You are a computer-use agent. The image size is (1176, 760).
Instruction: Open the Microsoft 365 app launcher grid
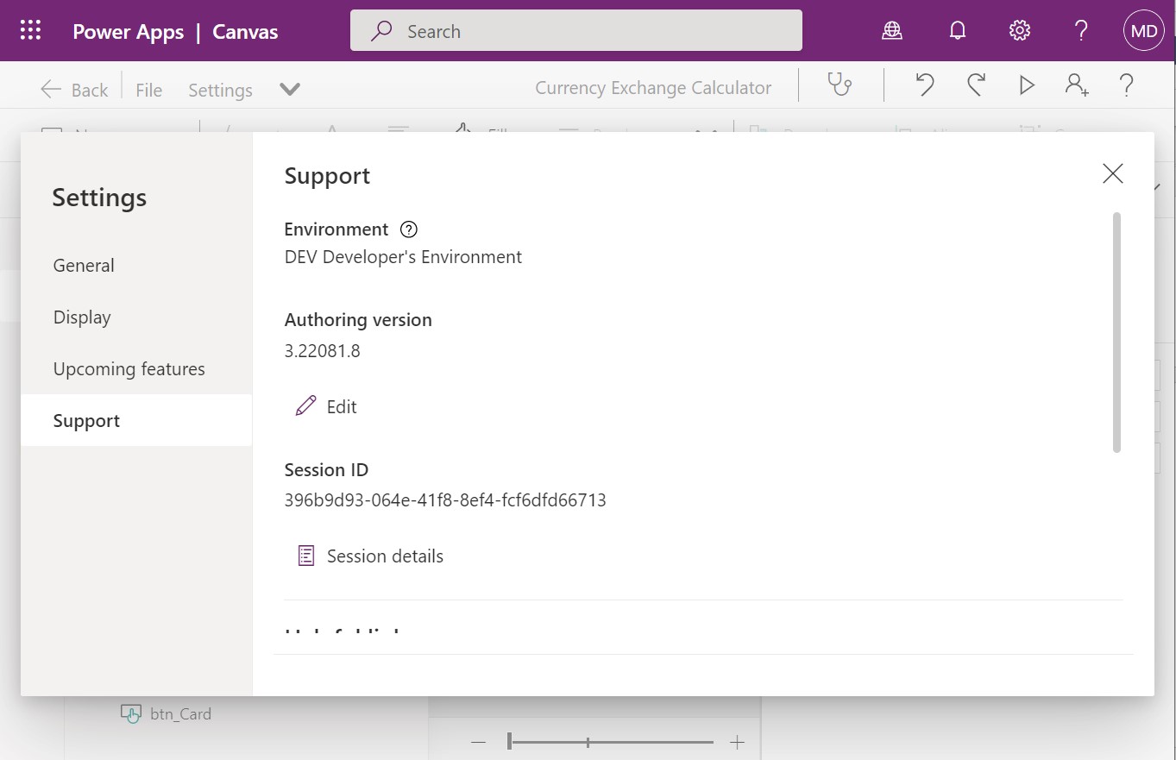tap(29, 30)
